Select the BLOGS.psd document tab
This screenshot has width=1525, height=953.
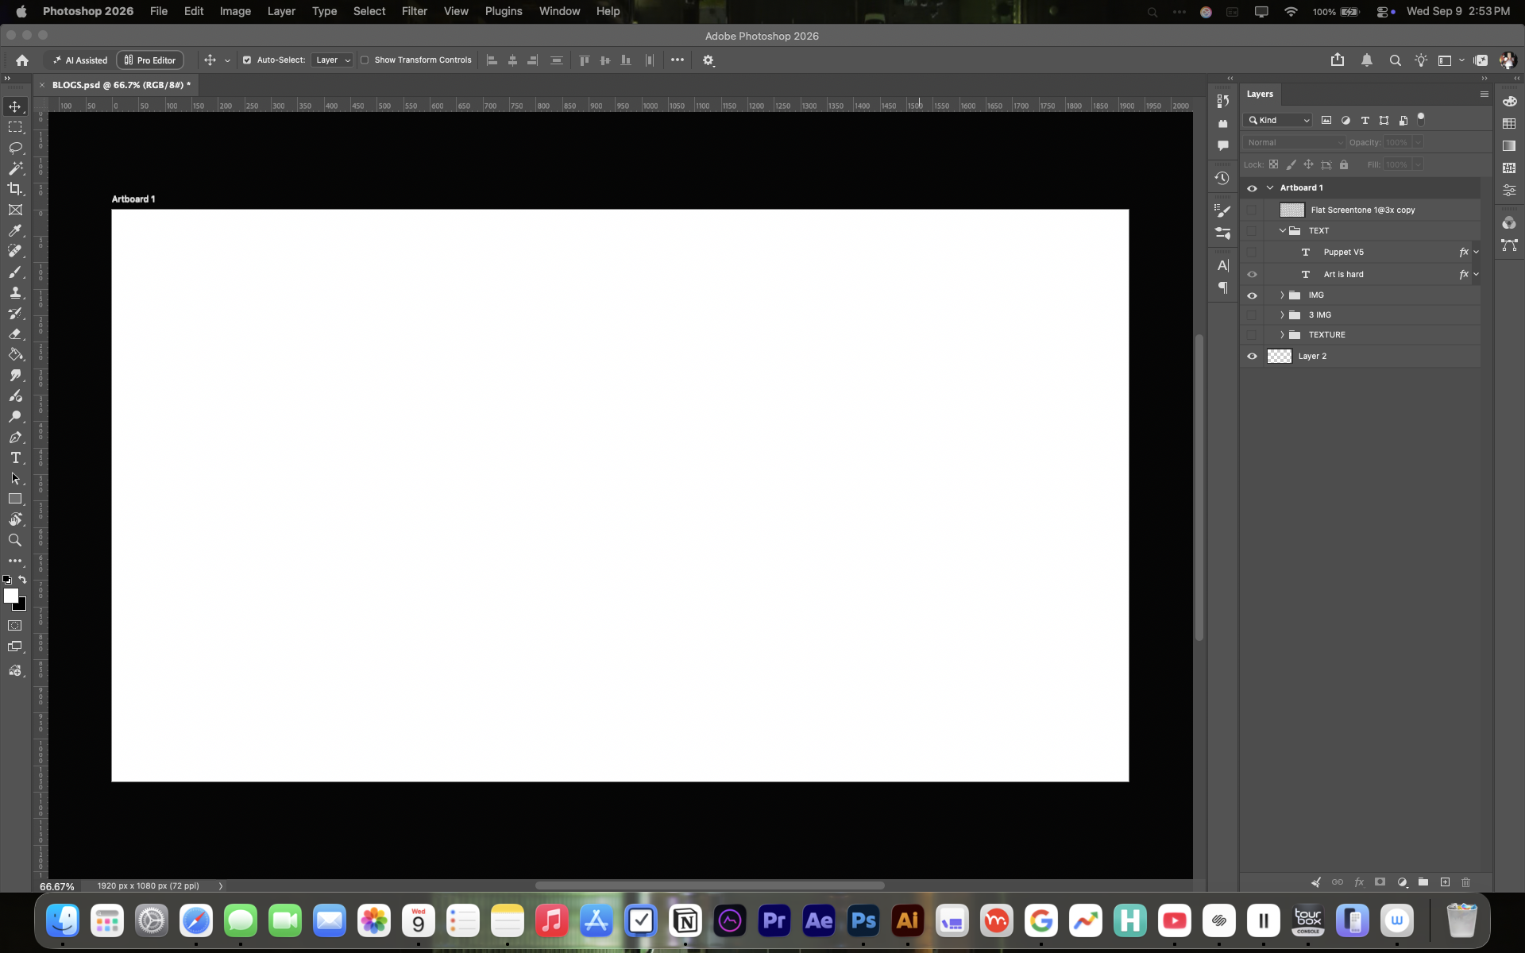click(x=122, y=85)
